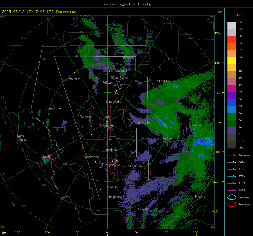Click the Lacombe label
This screenshot has height=236, width=253.
[121, 70]
